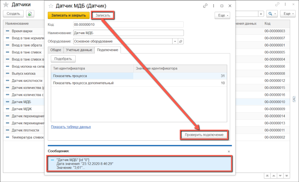Open the Показать таблицу данных link
Image resolution: width=299 pixels, height=182 pixels.
[71, 127]
